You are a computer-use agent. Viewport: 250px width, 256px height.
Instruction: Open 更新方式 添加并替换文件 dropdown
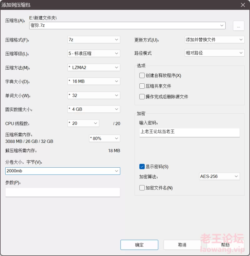pos(215,40)
